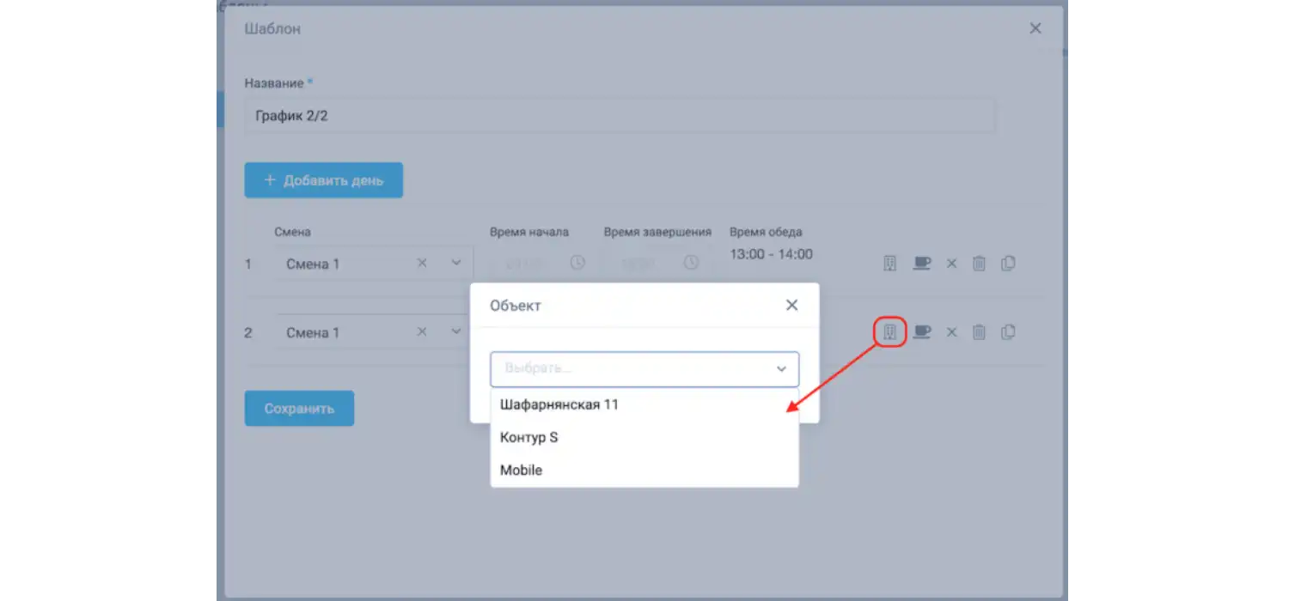
Task: Toggle the Выбрать dropdown chevron
Action: (x=782, y=369)
